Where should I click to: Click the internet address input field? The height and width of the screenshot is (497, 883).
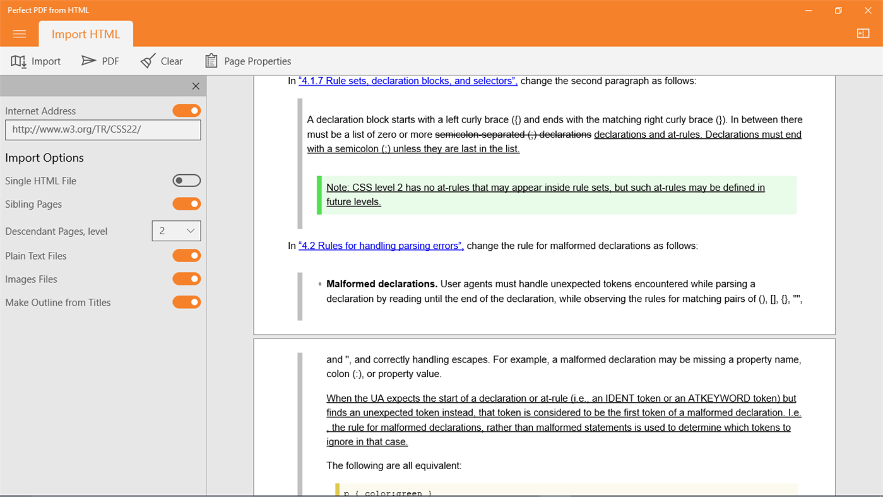coord(103,129)
